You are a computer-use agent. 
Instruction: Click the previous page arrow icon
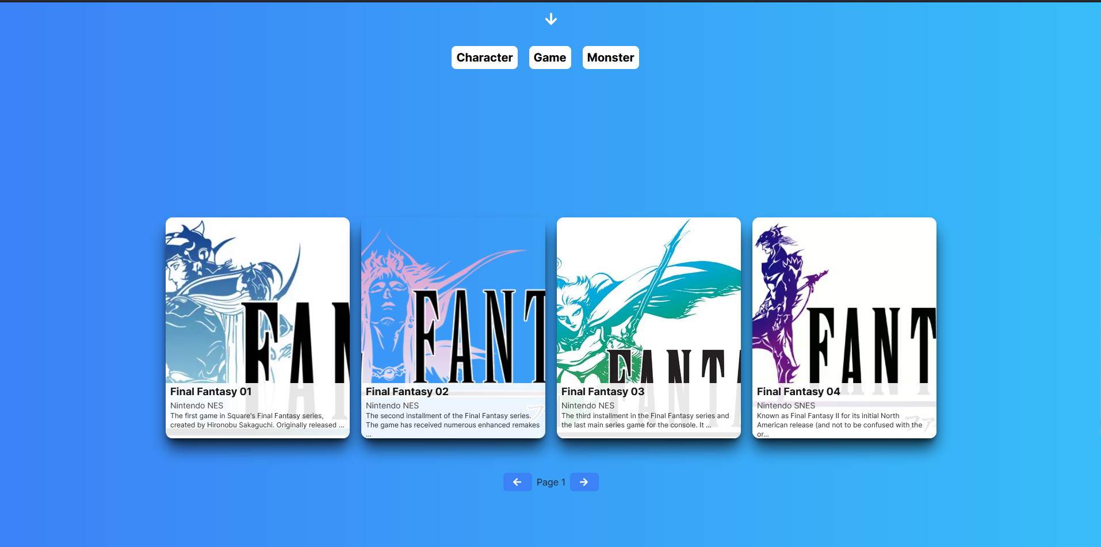[517, 482]
